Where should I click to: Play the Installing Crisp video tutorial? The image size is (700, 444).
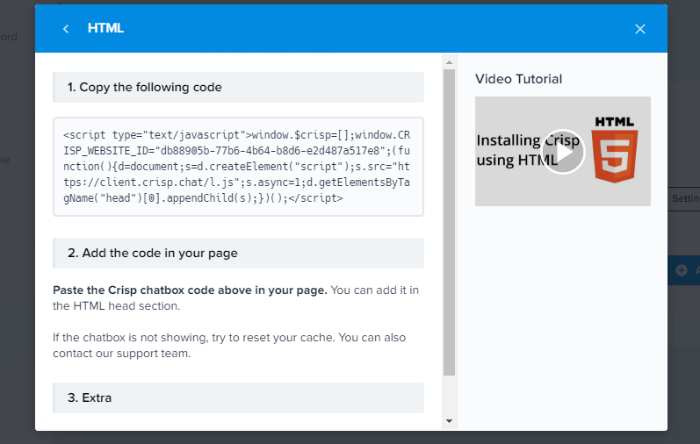pyautogui.click(x=562, y=152)
